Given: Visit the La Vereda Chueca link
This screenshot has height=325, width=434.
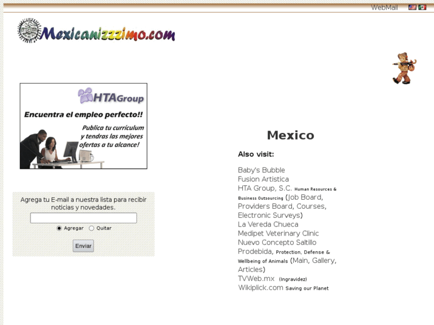Looking at the screenshot, I should click(x=268, y=224).
